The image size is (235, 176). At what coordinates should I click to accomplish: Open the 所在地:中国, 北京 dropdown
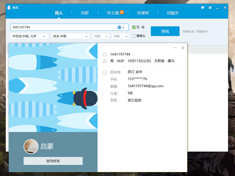30,36
